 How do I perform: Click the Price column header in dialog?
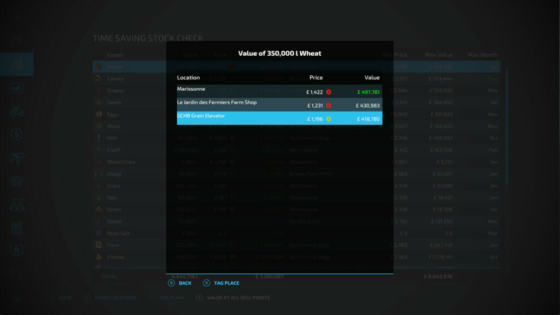(x=316, y=78)
